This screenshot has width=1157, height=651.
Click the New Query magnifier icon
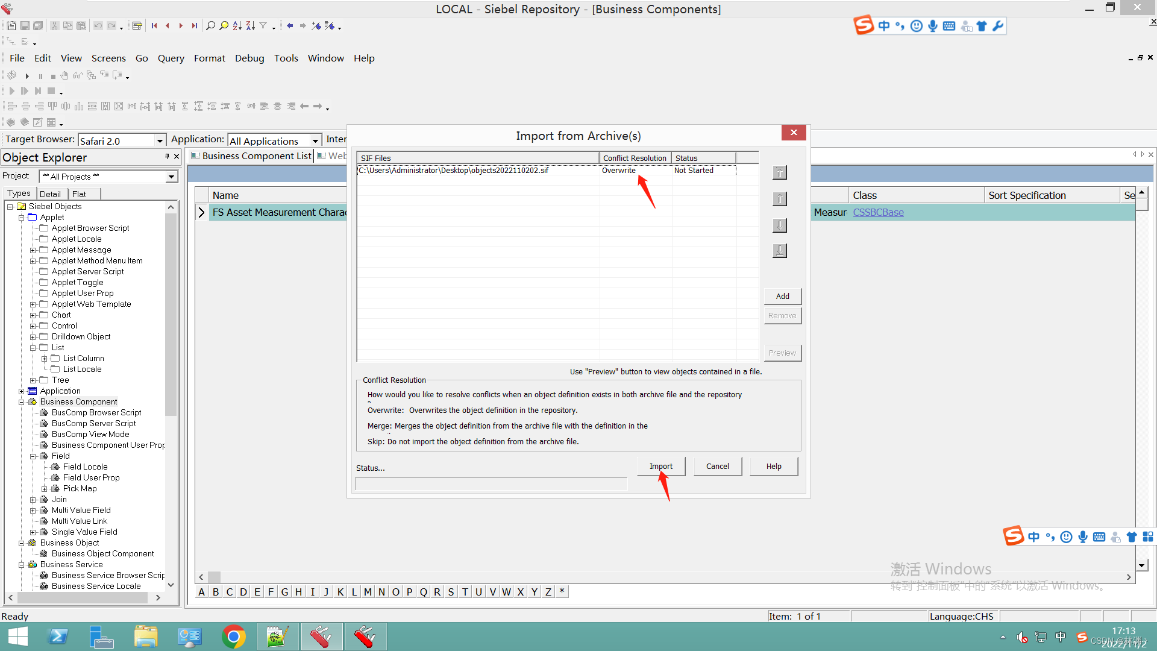tap(210, 26)
